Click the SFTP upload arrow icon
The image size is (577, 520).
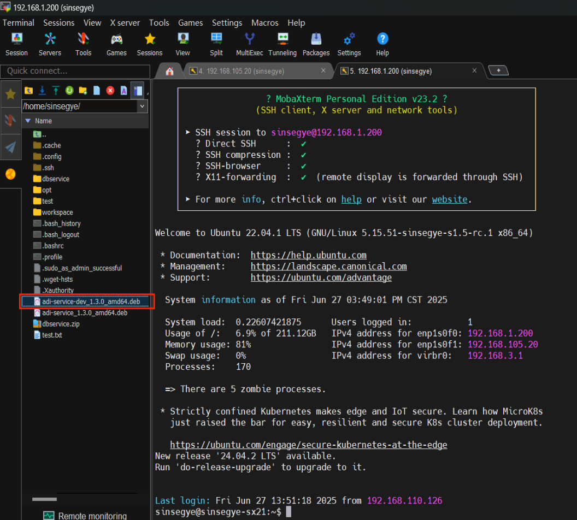tap(56, 90)
